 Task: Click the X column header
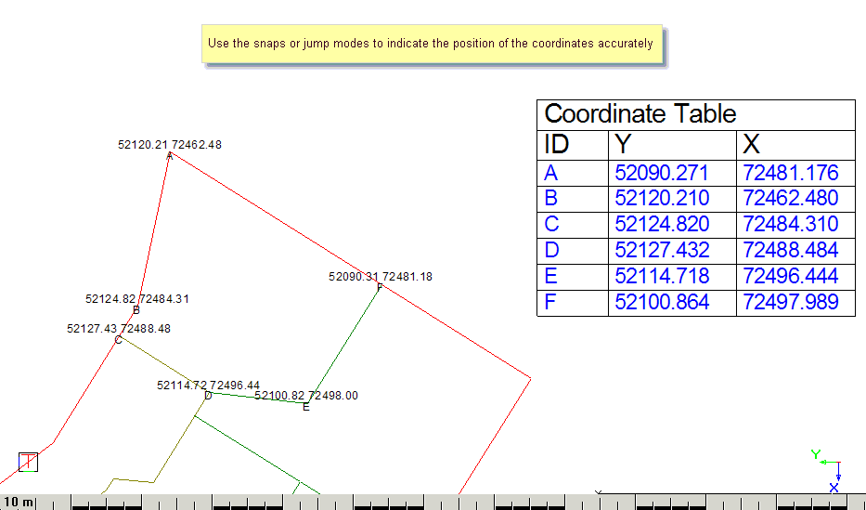795,145
